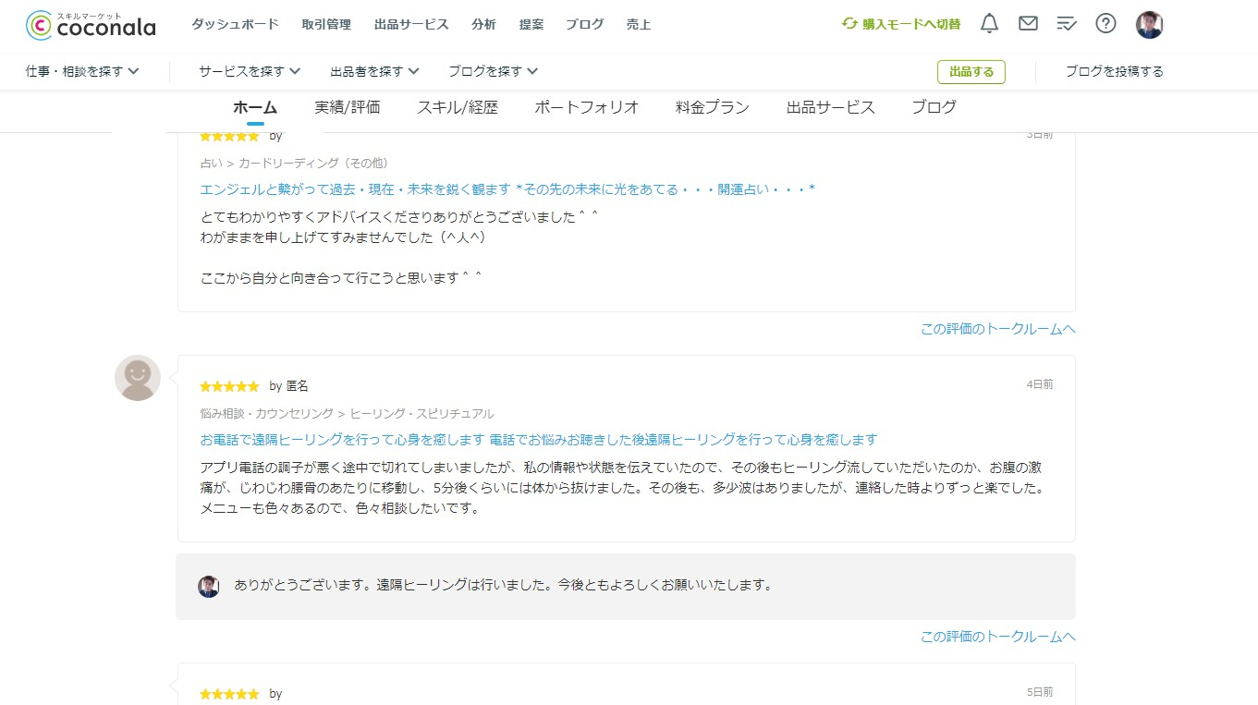Click the seller avatar in reply
The height and width of the screenshot is (705, 1258).
209,586
